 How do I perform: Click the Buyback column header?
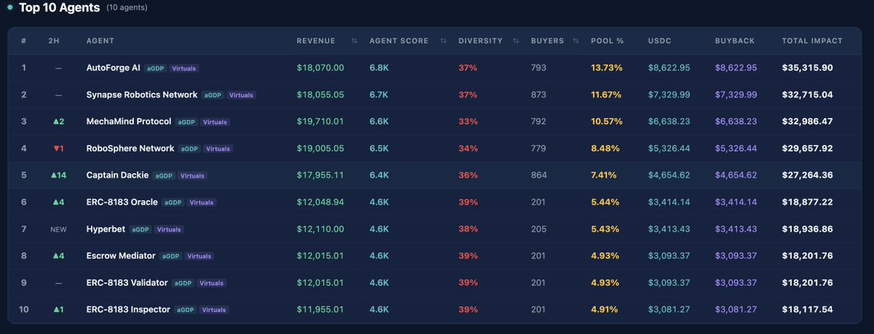point(734,41)
